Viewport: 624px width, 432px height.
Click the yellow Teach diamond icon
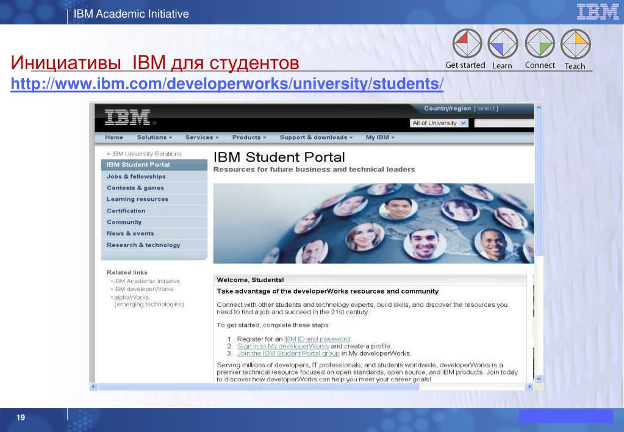pos(575,45)
